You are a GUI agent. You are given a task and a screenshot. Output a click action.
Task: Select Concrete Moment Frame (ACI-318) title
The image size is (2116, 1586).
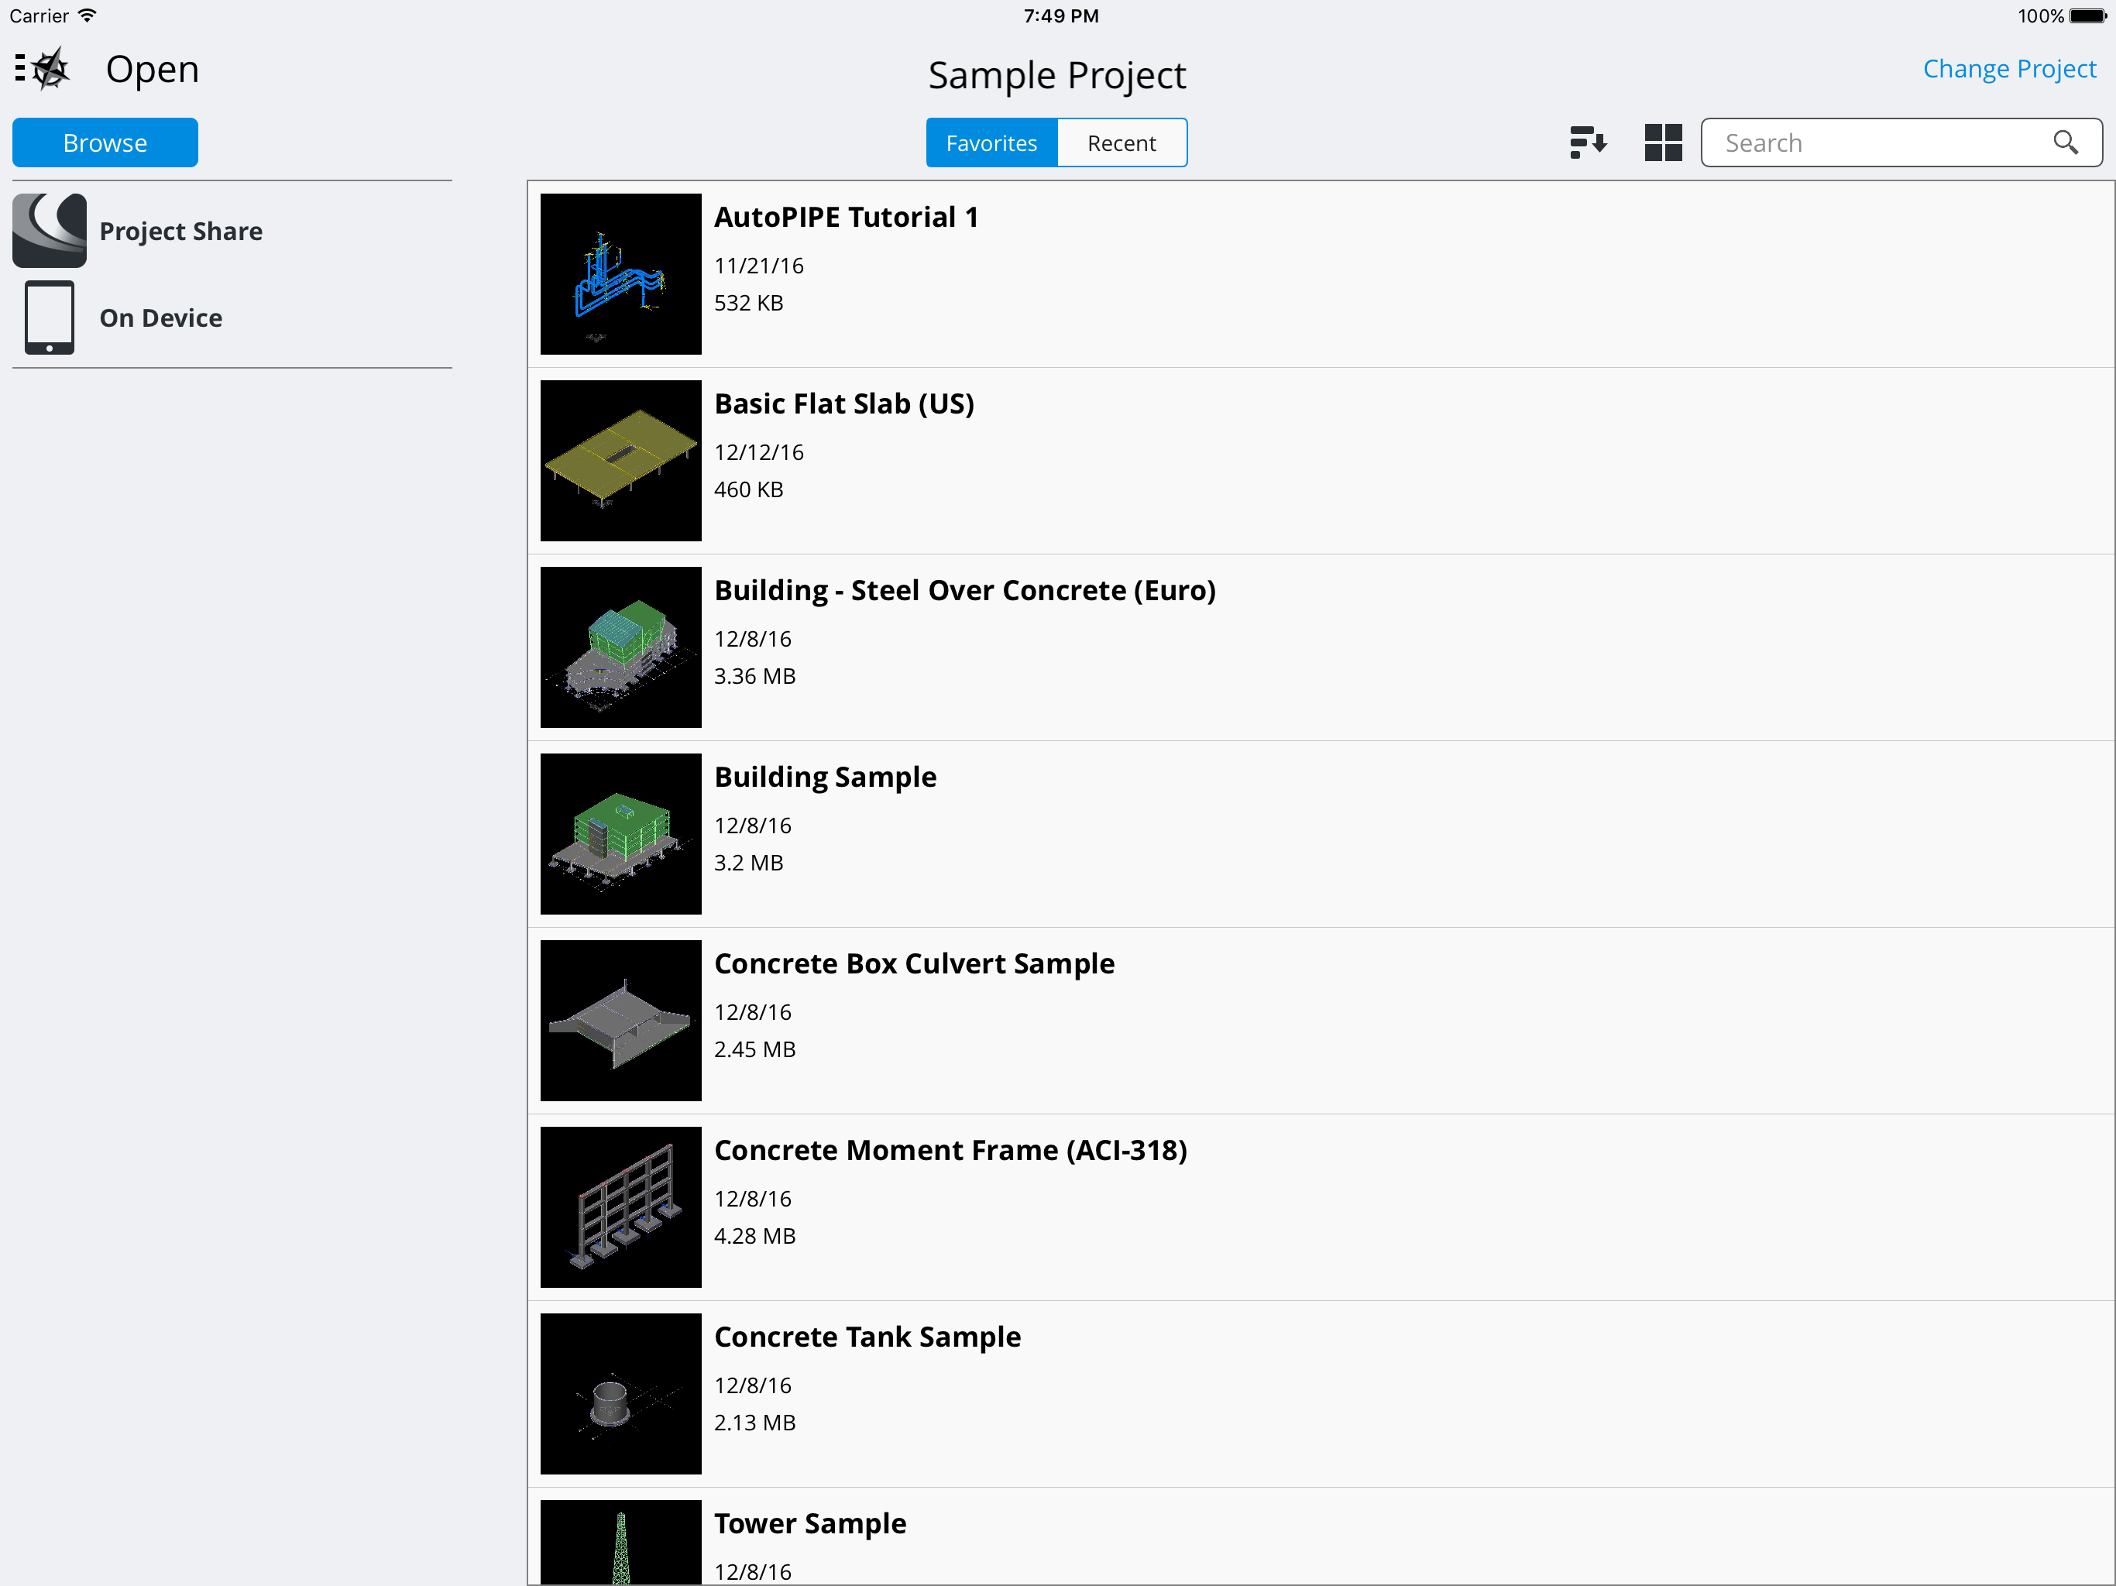click(x=951, y=1150)
